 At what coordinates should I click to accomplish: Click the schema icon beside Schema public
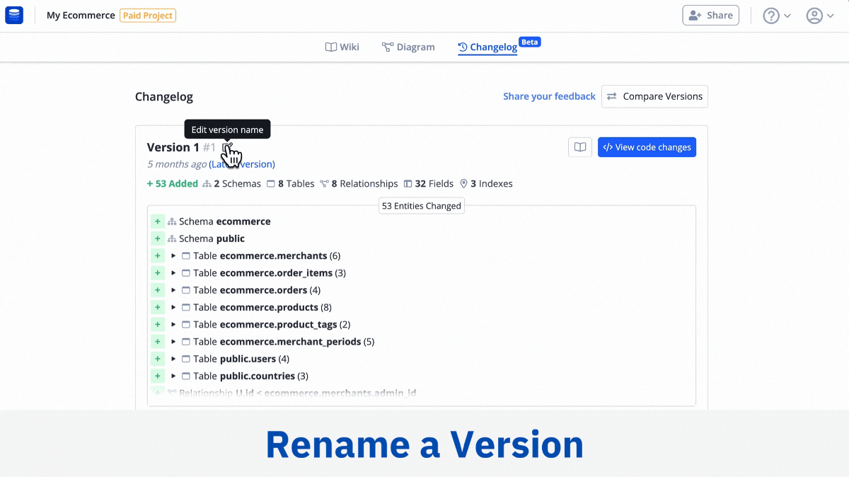pyautogui.click(x=172, y=238)
